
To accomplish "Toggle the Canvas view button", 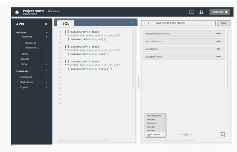I will point(220,12).
